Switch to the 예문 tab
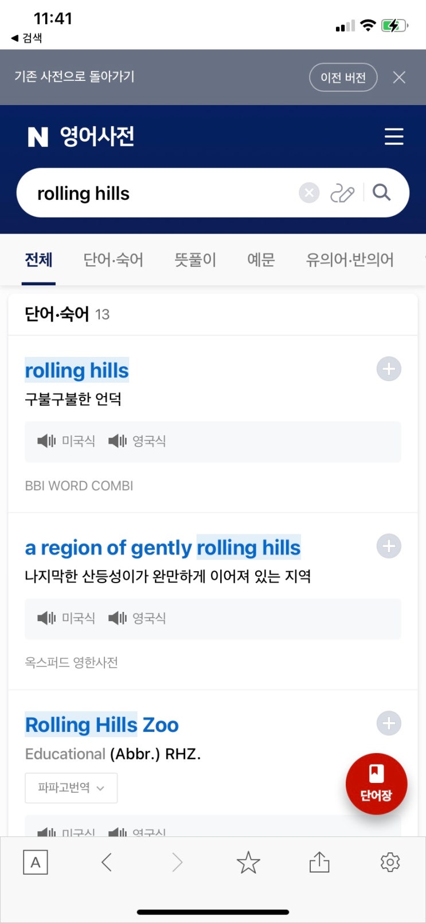Image resolution: width=426 pixels, height=923 pixels. pyautogui.click(x=261, y=260)
